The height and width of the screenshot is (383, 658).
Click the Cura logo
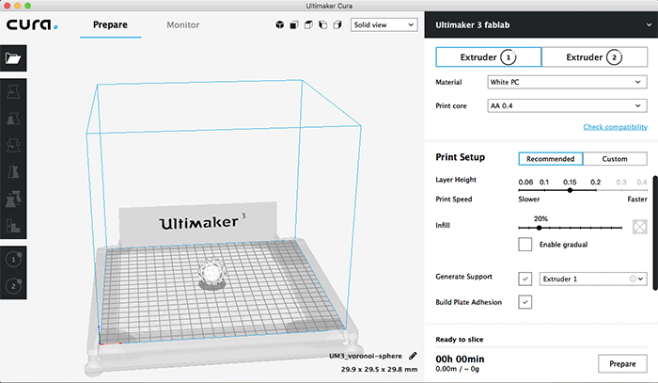(32, 24)
